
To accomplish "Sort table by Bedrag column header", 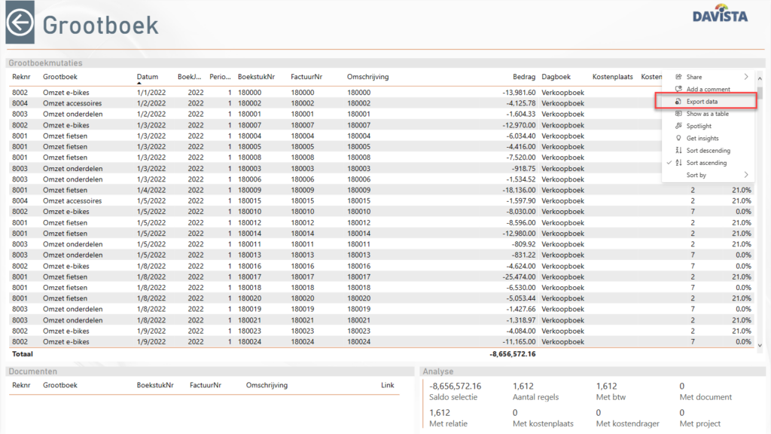I will pyautogui.click(x=524, y=77).
